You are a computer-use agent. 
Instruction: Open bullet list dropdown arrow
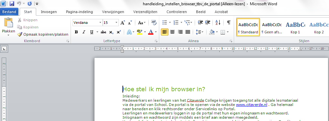pyautogui.click(x=170, y=22)
